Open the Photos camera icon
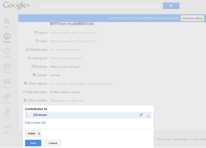 coord(7,82)
